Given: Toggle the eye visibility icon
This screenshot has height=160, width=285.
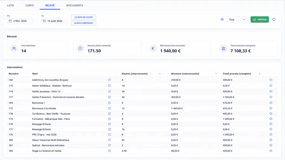Looking at the screenshot, I should pos(222,19).
